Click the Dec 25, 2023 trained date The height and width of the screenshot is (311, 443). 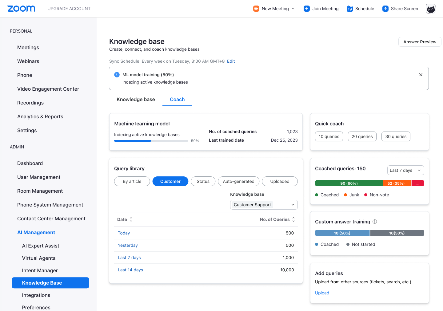(x=284, y=140)
